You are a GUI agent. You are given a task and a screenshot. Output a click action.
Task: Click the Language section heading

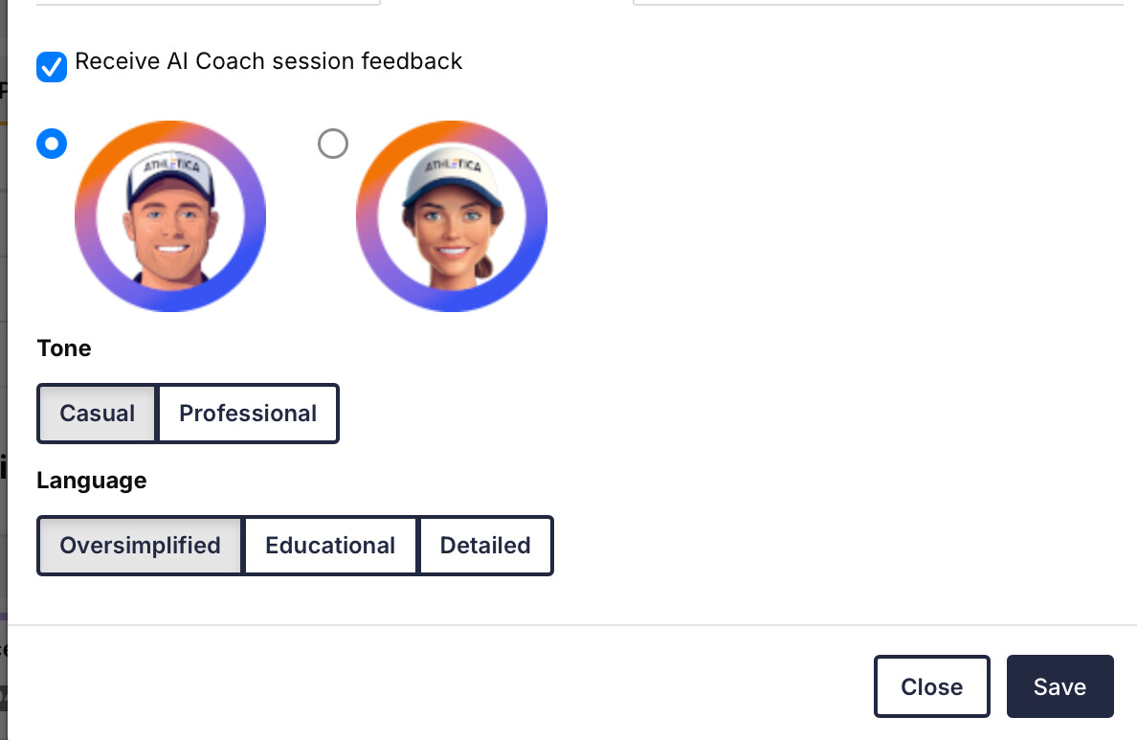tap(91, 481)
